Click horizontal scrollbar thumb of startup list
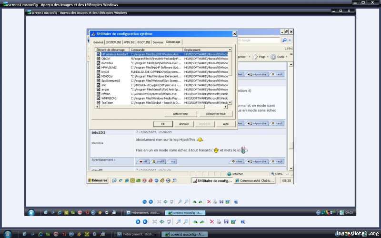The image size is (381, 238). coord(152,107)
